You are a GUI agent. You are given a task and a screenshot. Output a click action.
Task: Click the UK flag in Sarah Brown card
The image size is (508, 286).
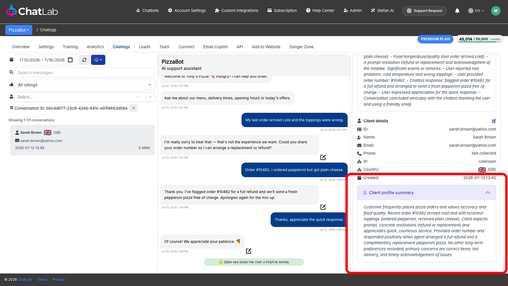[47, 132]
